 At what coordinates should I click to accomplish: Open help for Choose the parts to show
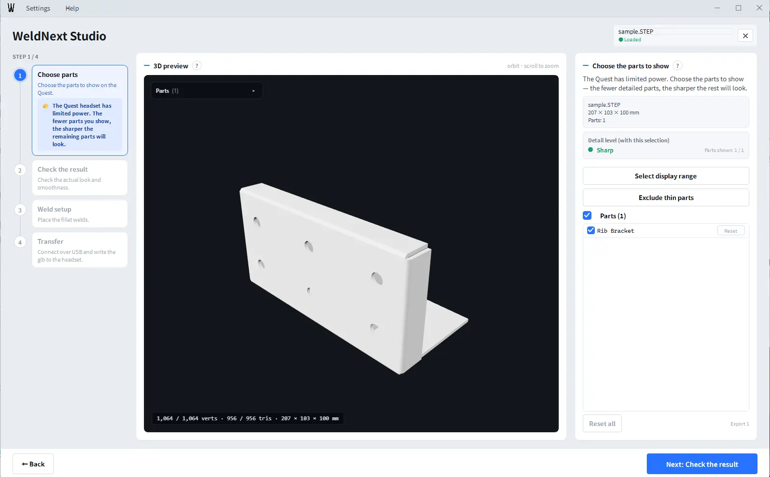point(678,66)
